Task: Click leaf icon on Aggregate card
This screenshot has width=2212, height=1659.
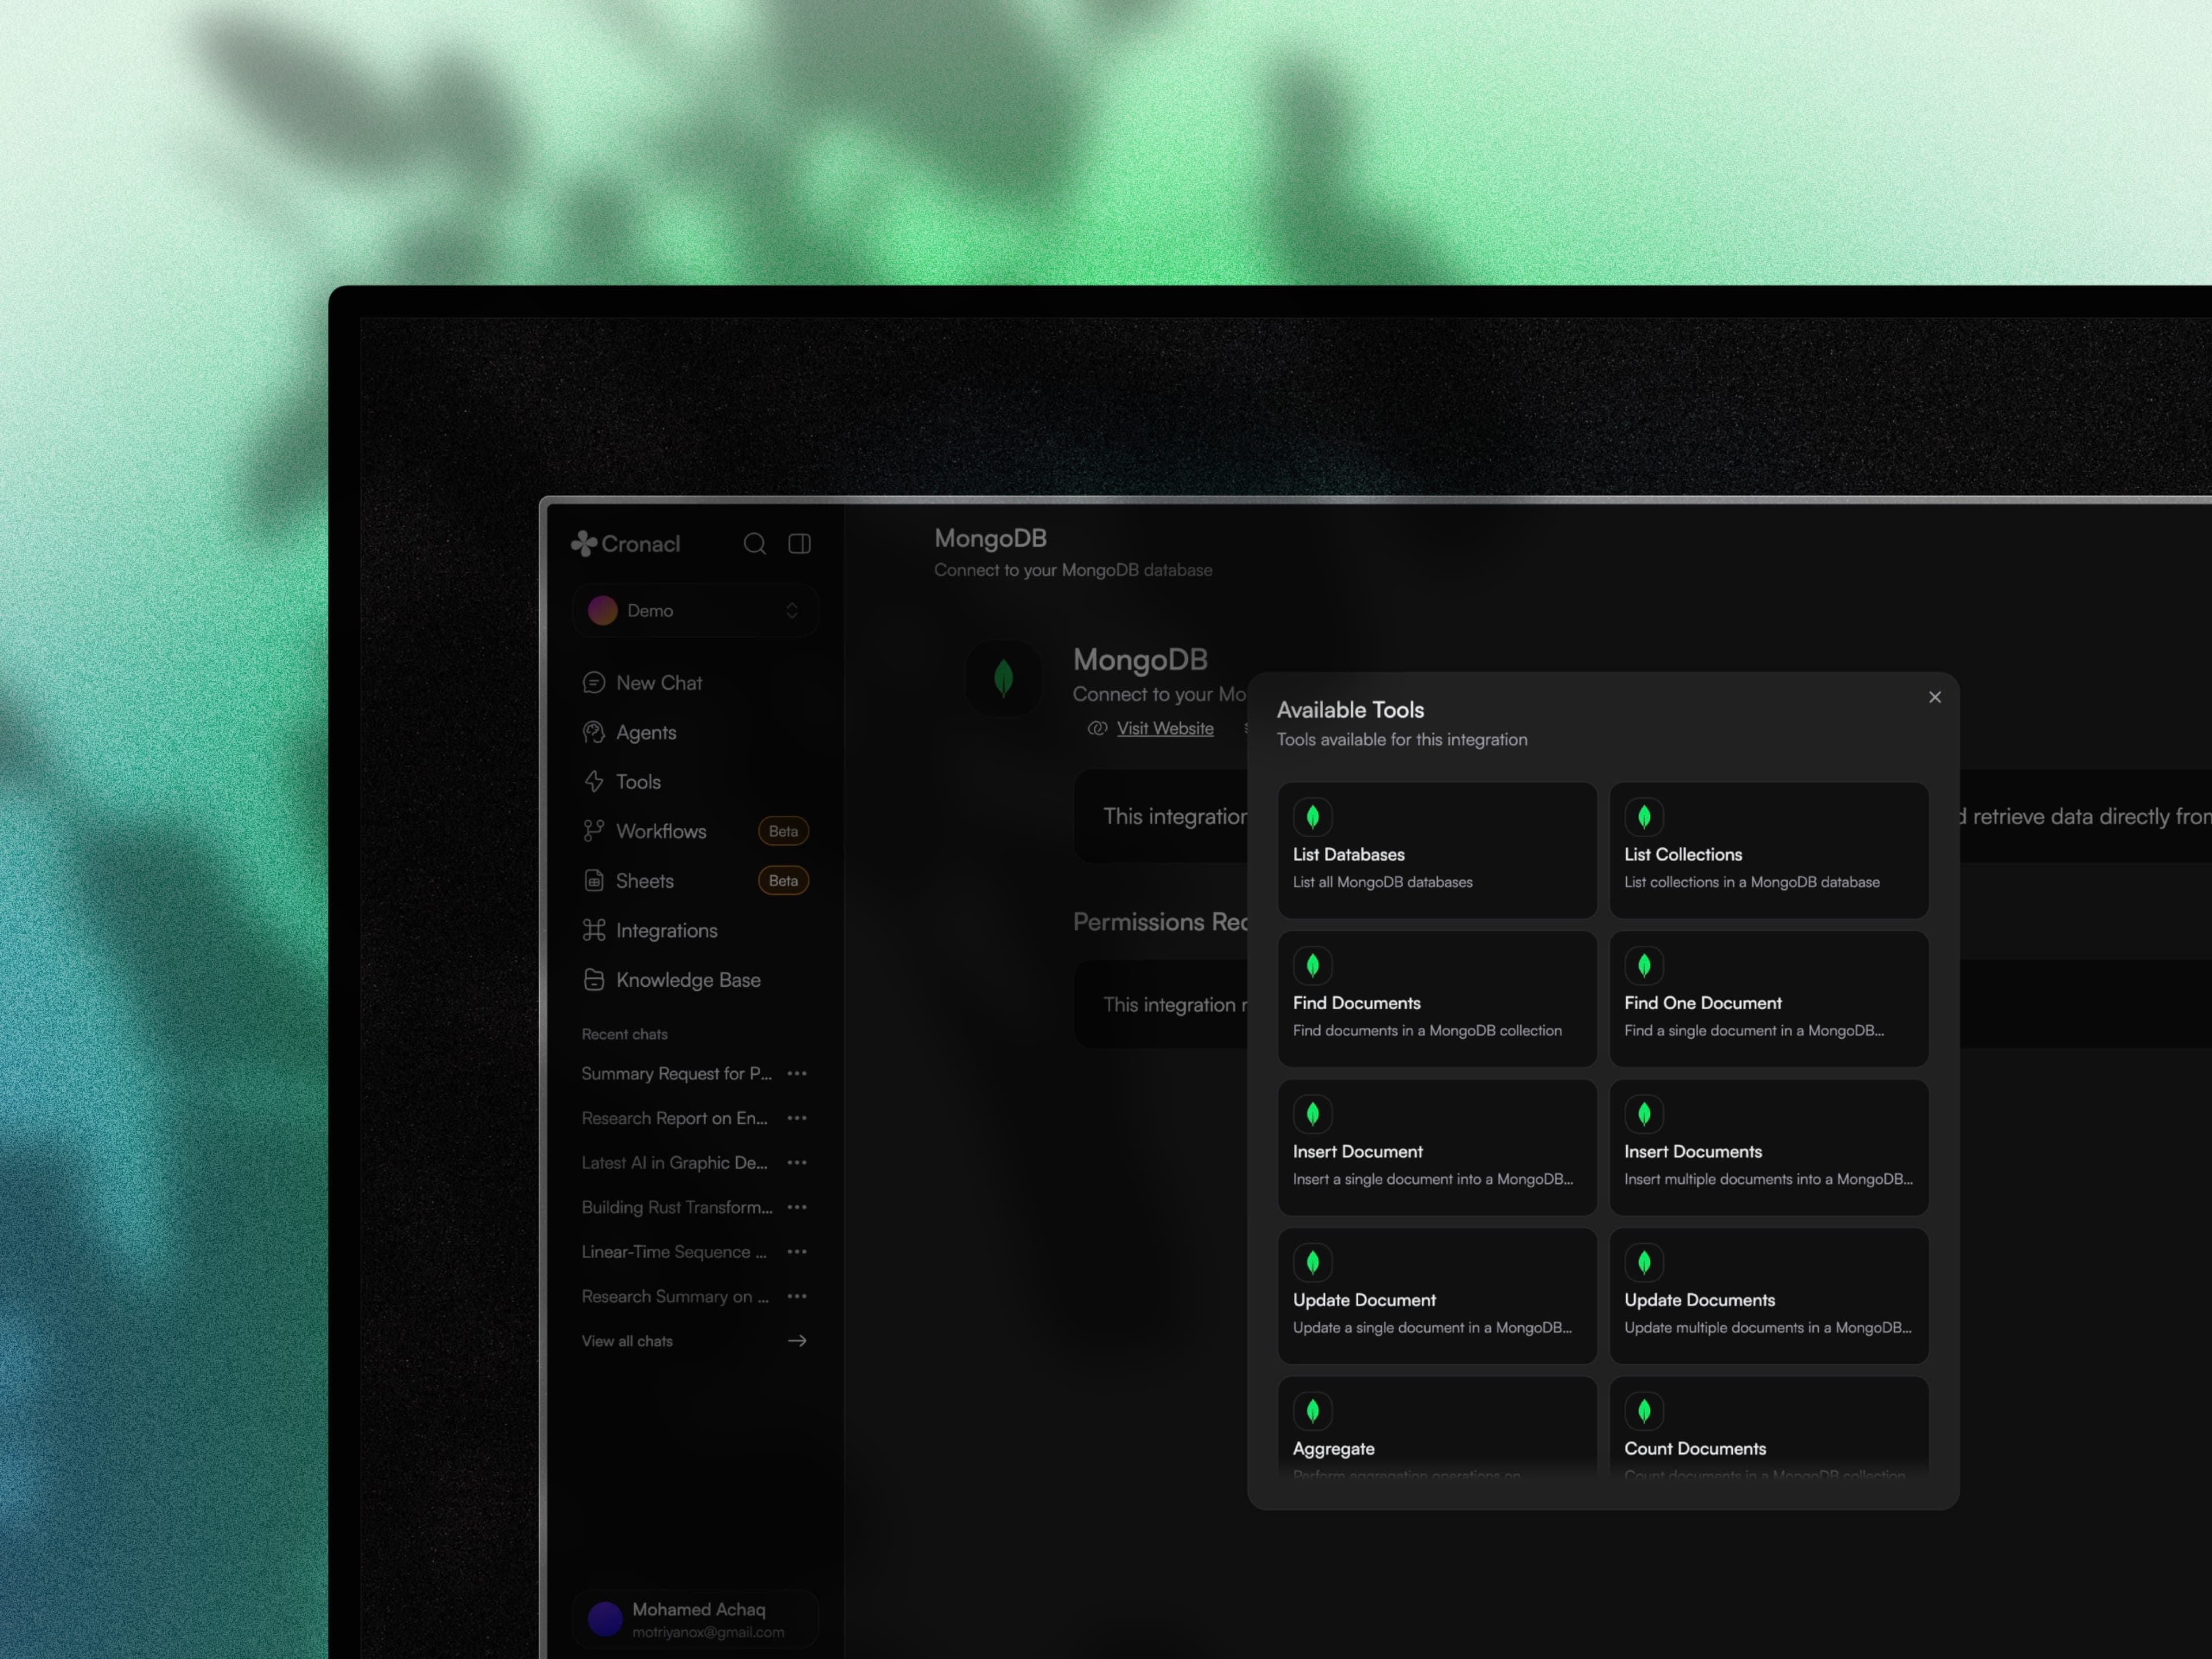Action: (x=1313, y=1412)
